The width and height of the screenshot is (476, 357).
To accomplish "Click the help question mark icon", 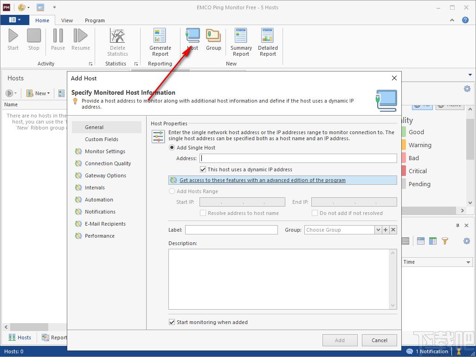I will click(x=465, y=20).
